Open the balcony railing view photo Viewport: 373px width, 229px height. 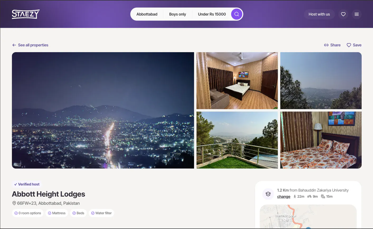click(x=237, y=140)
